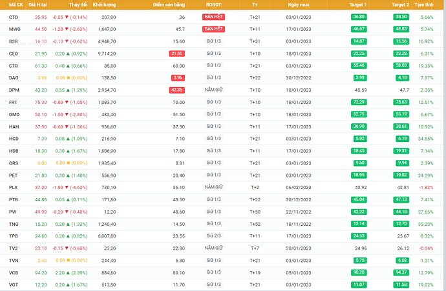This screenshot has width=446, height=291.
Task: Open the MWG stock symbol row
Action: (14, 29)
